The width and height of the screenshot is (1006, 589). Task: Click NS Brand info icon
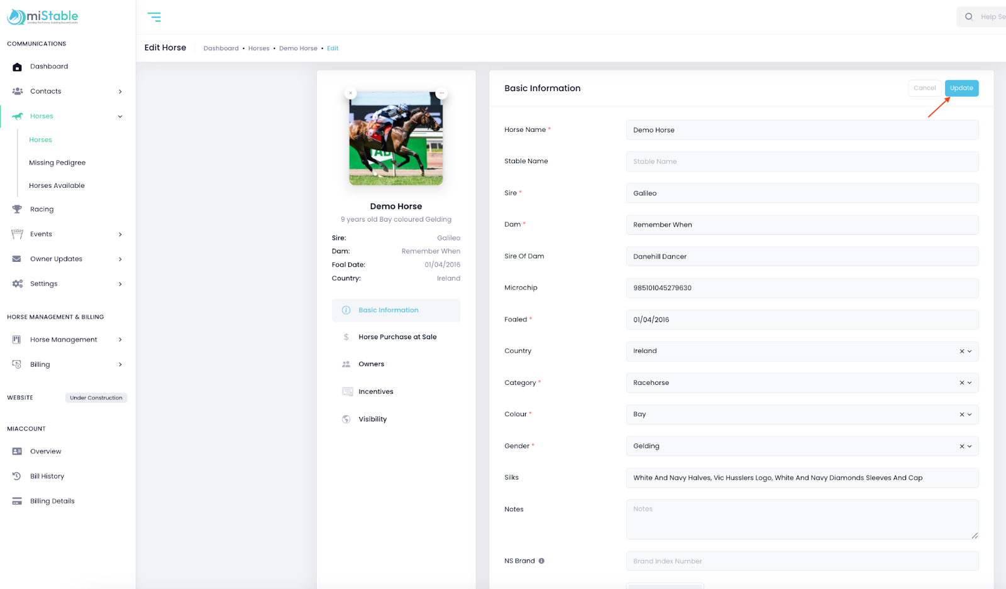[x=541, y=561]
